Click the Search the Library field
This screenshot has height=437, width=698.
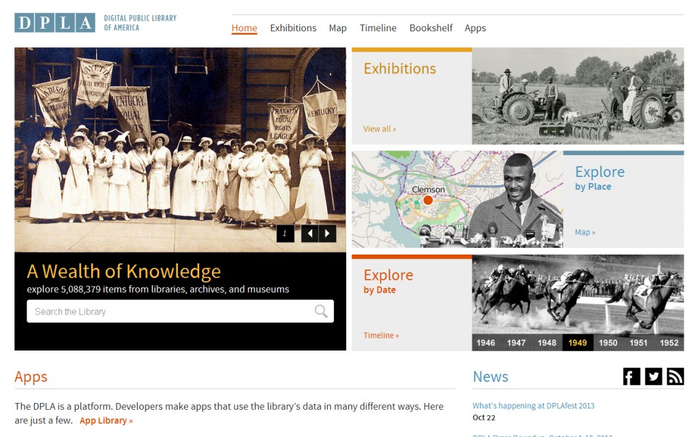point(180,311)
